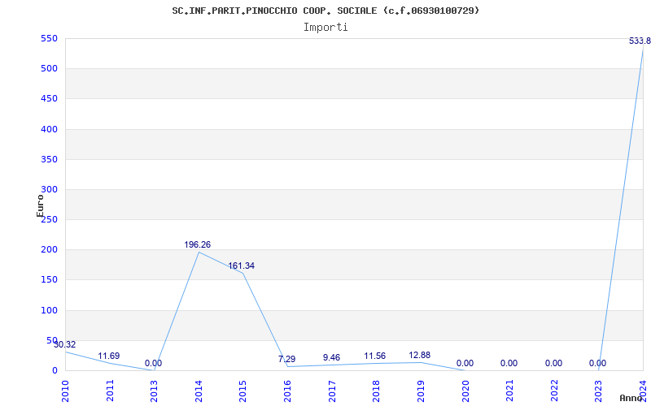Click the 200 tick on the y-axis

pos(49,250)
